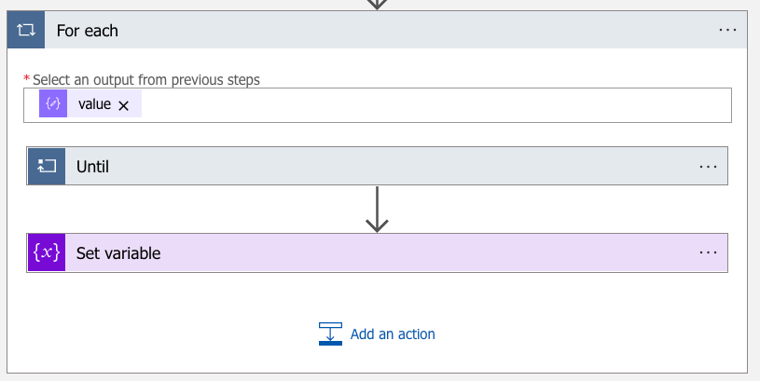760x381 pixels.
Task: Click the connector arrow above For each
Action: point(377,4)
